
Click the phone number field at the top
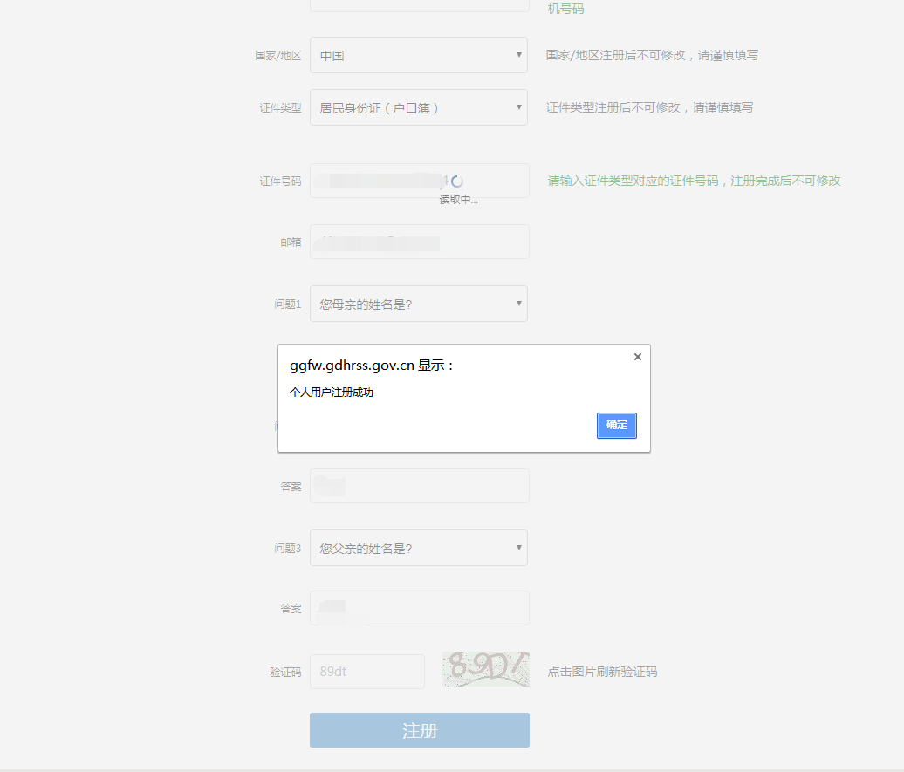[419, 4]
